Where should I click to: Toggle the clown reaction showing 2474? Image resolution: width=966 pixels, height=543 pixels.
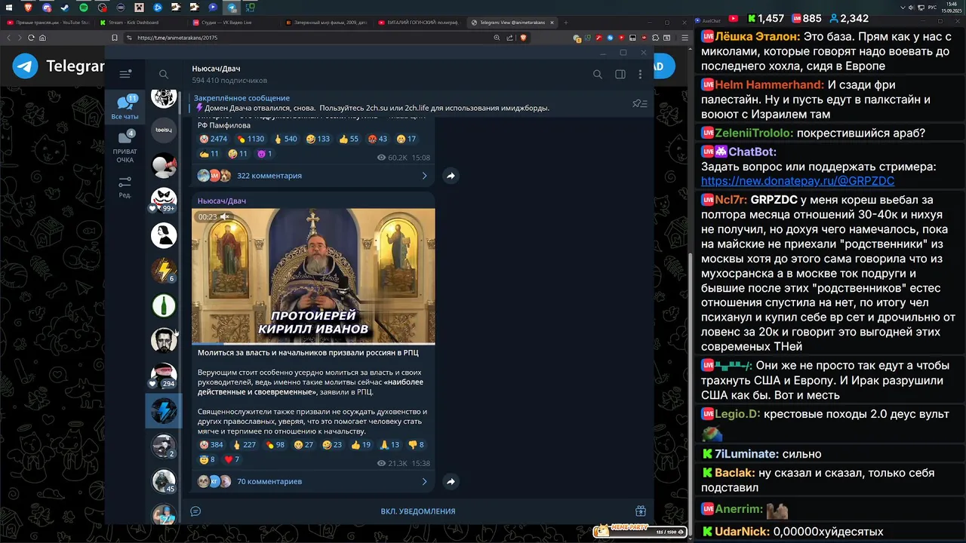click(213, 139)
